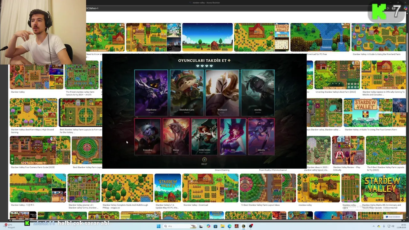Click the browser address bar URL

pyautogui.click(x=92, y=8)
